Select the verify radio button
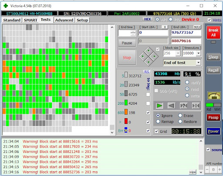223x176 pixels. (187, 83)
